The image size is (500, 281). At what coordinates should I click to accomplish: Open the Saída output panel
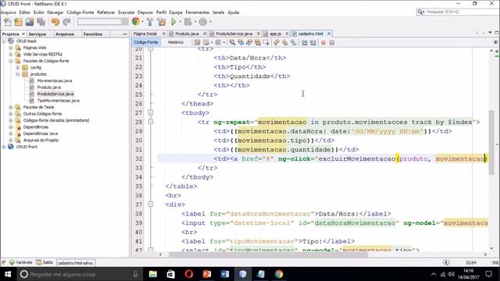[x=45, y=262]
